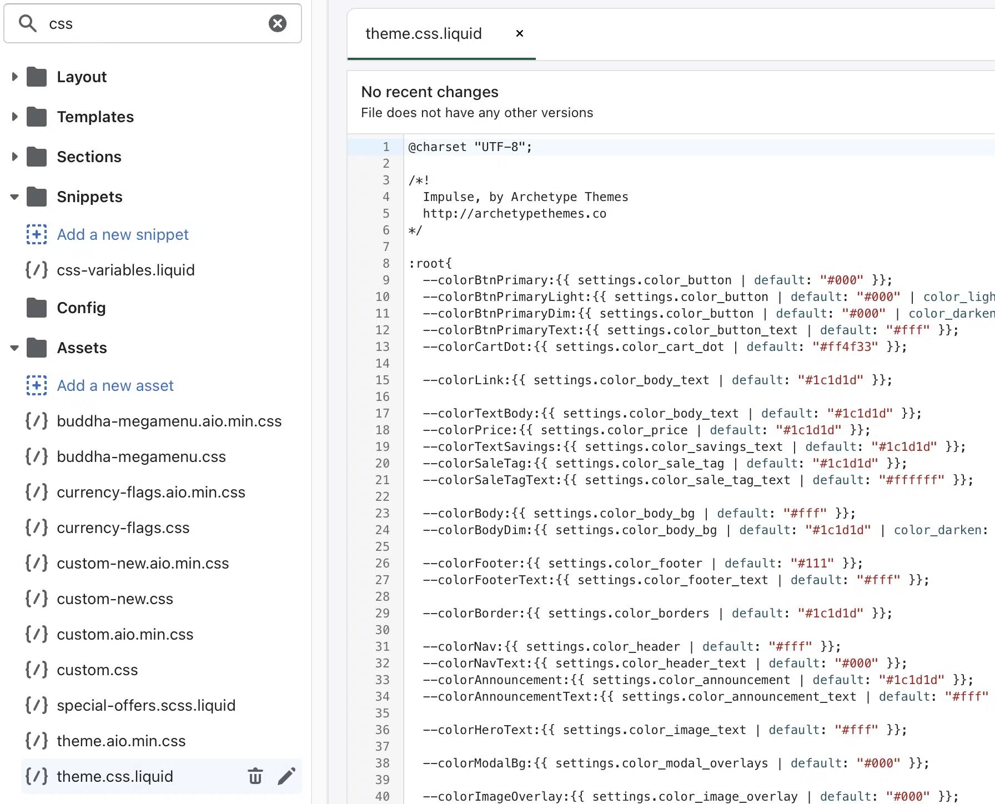Screen dimensions: 995x804
Task: Collapse the Snippets folder
Action: click(x=15, y=197)
